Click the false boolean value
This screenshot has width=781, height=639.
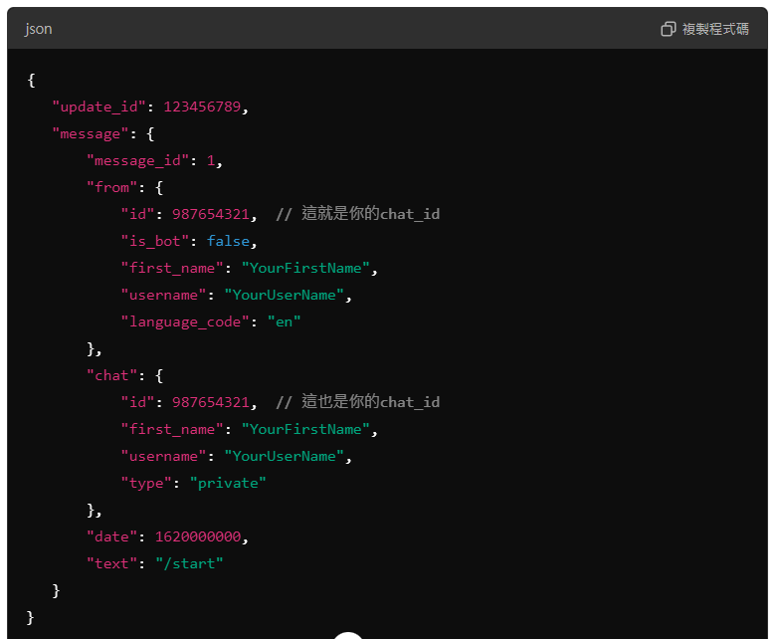pos(228,241)
